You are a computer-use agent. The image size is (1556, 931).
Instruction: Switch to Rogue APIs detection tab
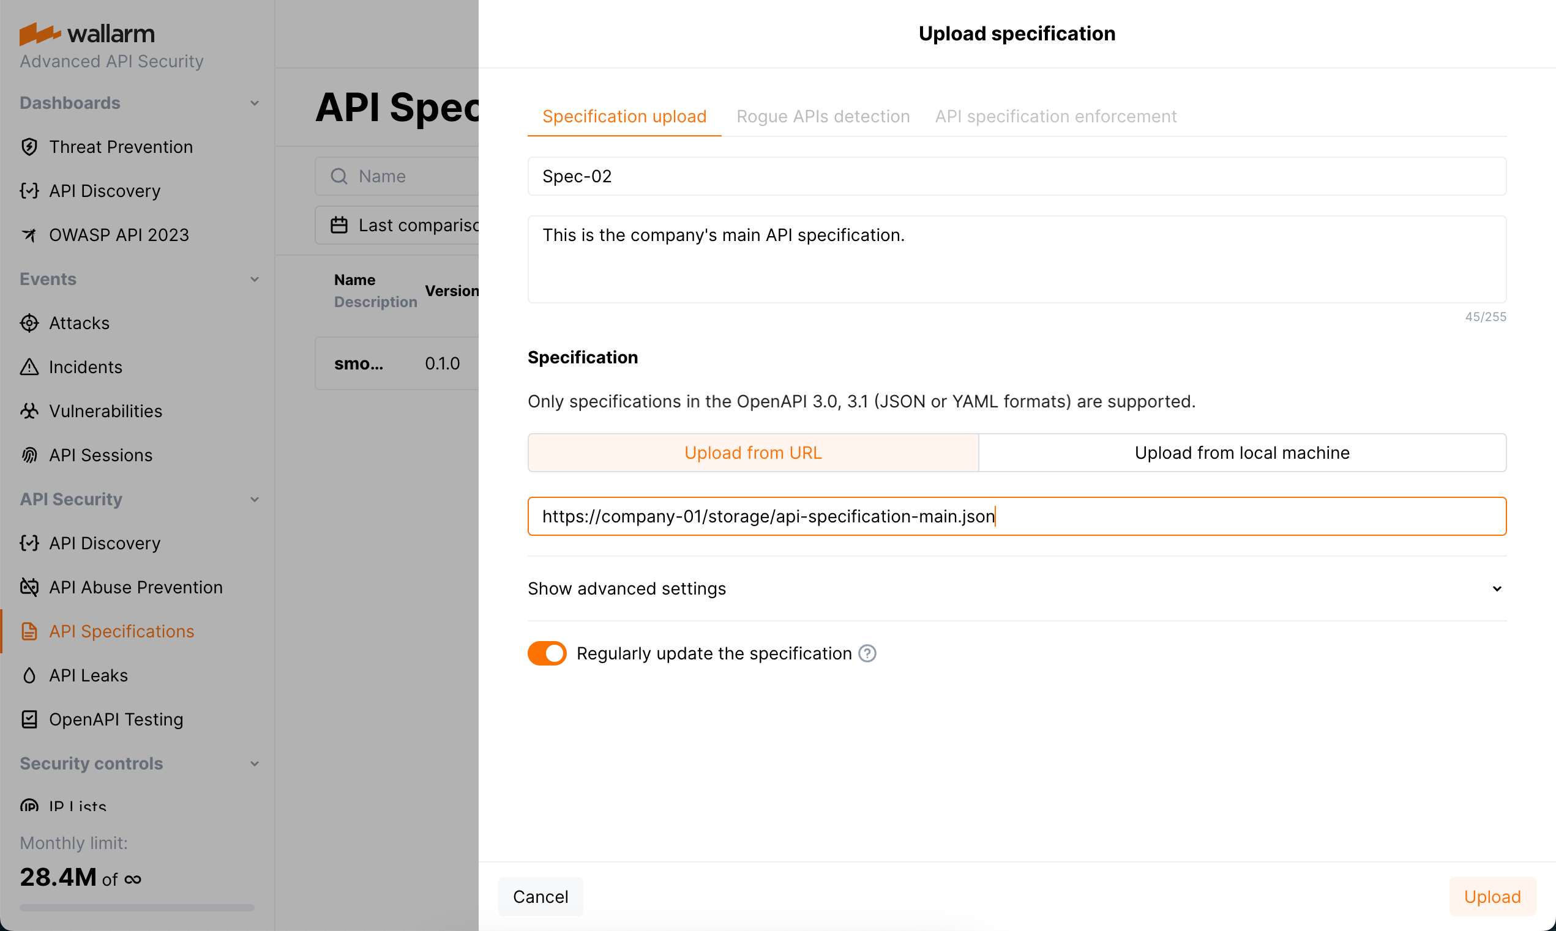click(x=823, y=116)
